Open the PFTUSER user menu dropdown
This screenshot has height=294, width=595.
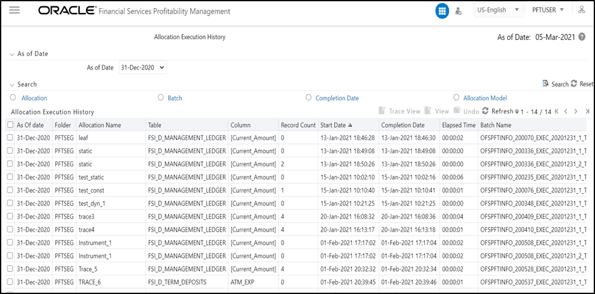(x=548, y=10)
